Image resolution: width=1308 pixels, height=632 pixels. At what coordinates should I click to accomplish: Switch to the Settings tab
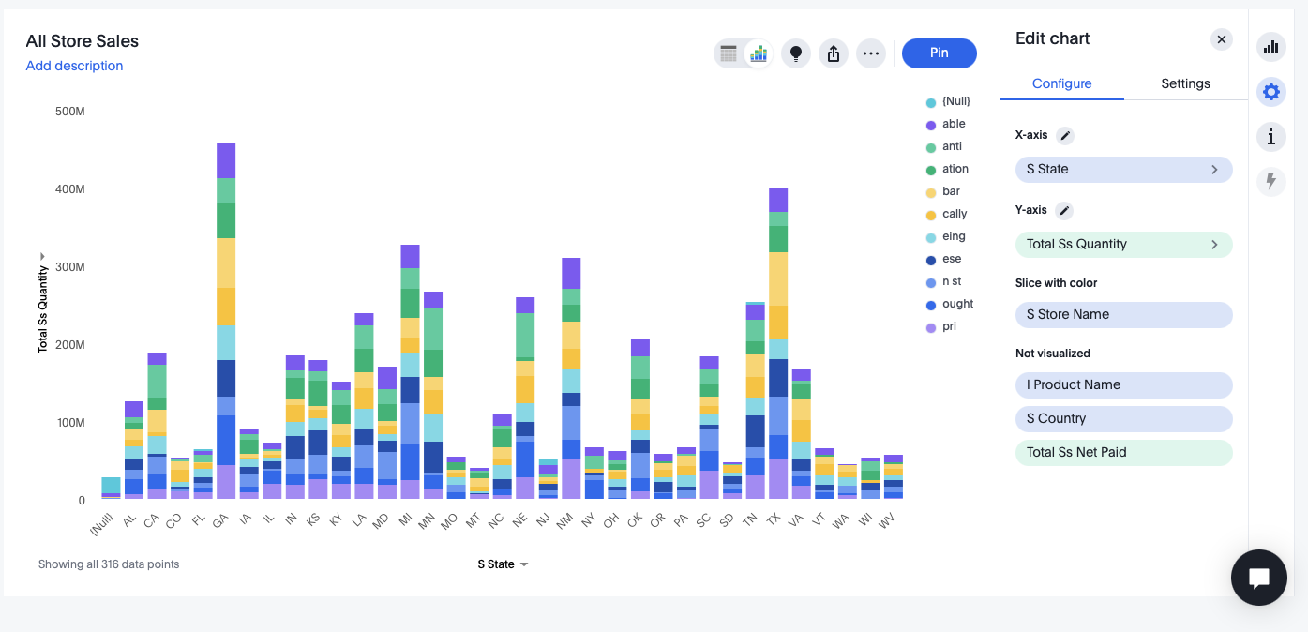[1185, 83]
